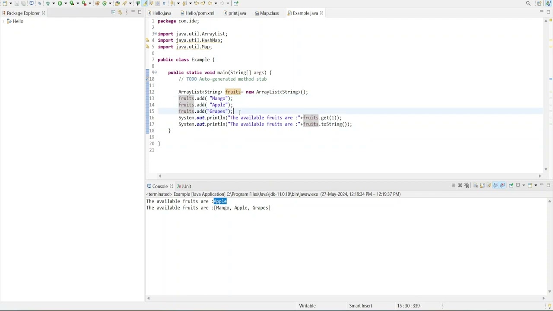Click the Back navigation arrow icon
553x311 pixels.
pos(210,3)
